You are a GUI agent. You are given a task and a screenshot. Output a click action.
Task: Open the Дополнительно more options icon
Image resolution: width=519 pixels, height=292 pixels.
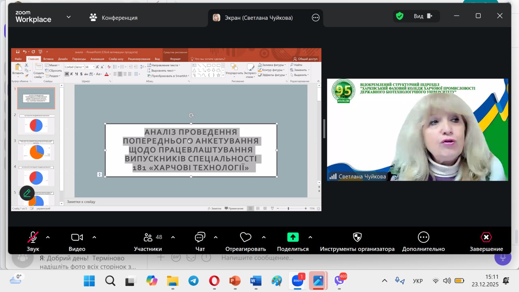pyautogui.click(x=423, y=237)
